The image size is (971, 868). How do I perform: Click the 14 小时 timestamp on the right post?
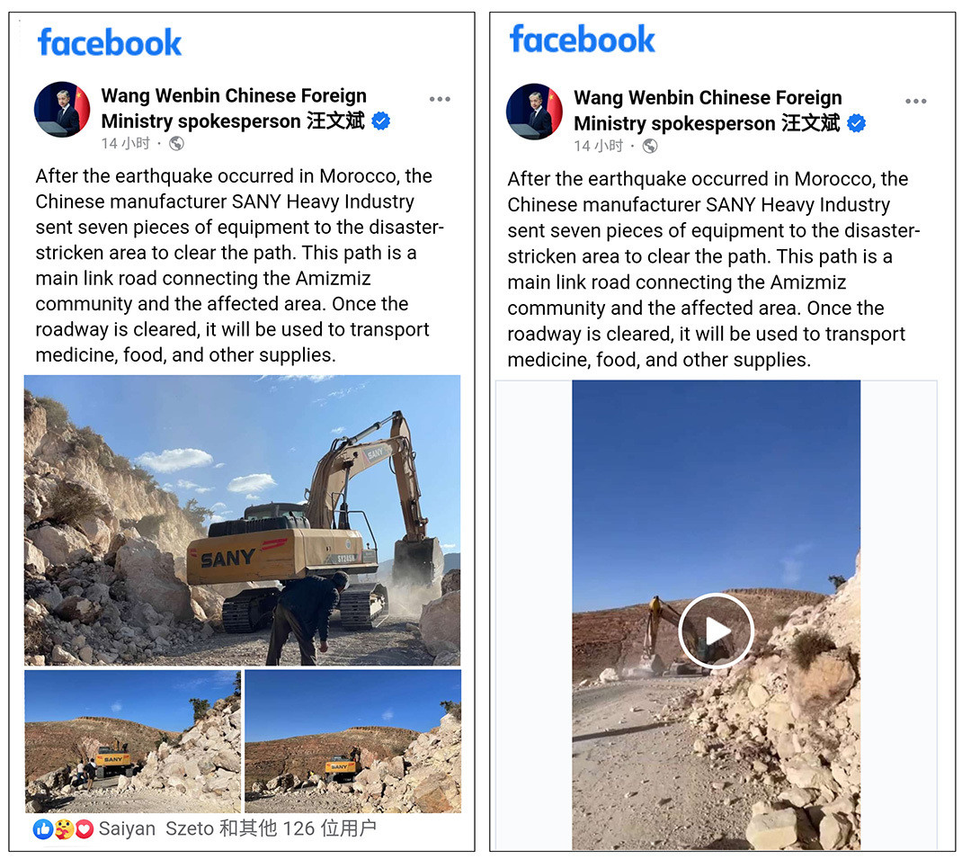598,147
